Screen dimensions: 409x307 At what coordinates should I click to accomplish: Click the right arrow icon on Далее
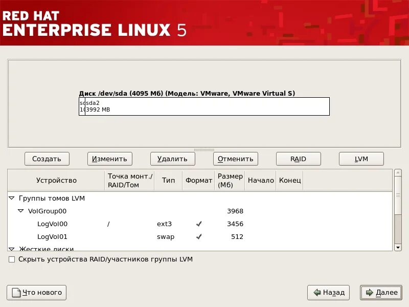(x=369, y=292)
